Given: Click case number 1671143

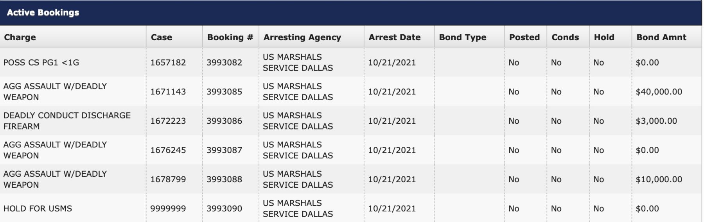Looking at the screenshot, I should [168, 92].
